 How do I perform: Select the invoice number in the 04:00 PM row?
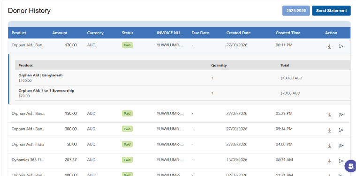(x=170, y=144)
